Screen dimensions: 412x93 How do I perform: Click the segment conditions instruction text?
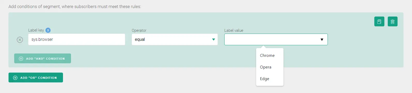75,6
